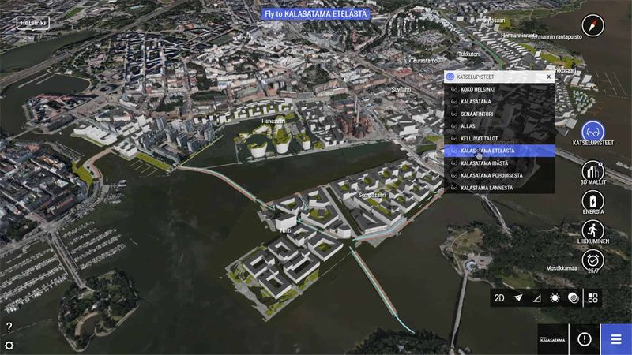This screenshot has height=355, width=632.
Task: Click the Kyläsaari map label
Action: [495, 21]
